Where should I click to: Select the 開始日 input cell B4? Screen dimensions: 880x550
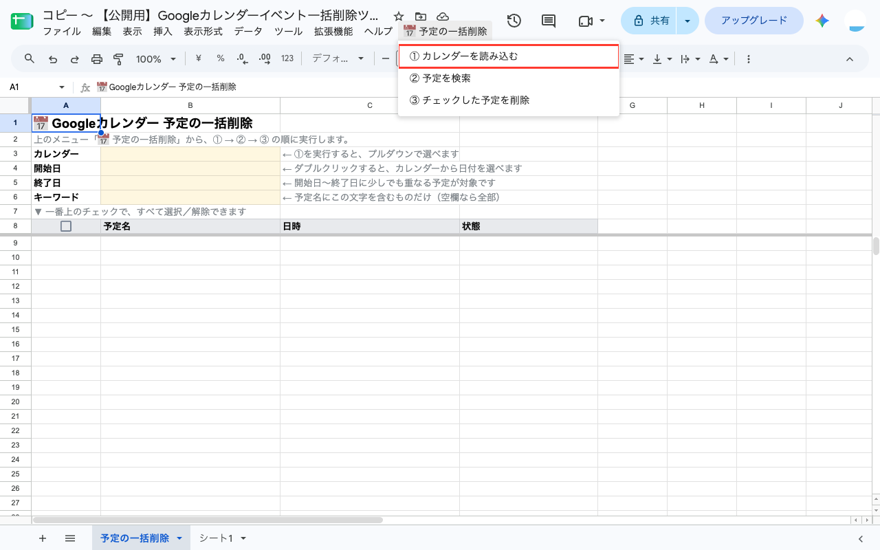click(190, 168)
